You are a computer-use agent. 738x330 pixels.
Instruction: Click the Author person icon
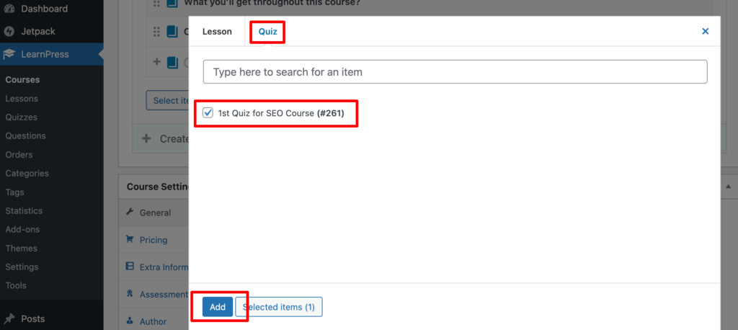point(130,321)
